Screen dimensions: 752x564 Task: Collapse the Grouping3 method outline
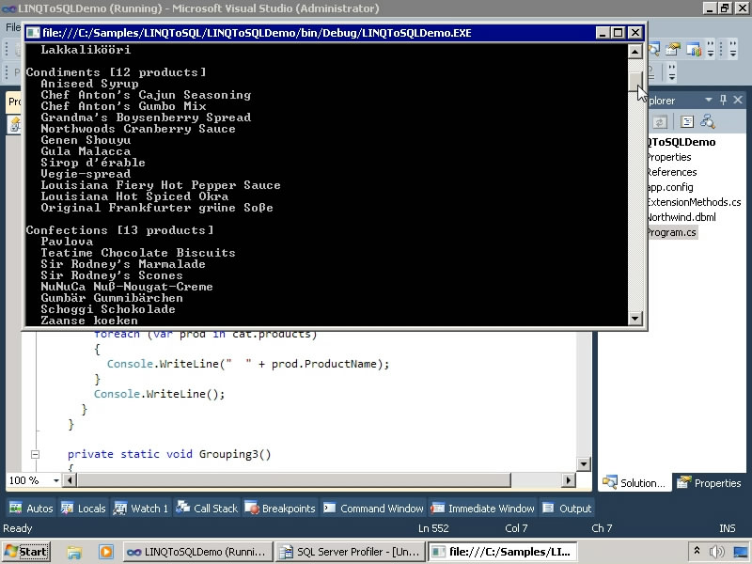pyautogui.click(x=35, y=454)
